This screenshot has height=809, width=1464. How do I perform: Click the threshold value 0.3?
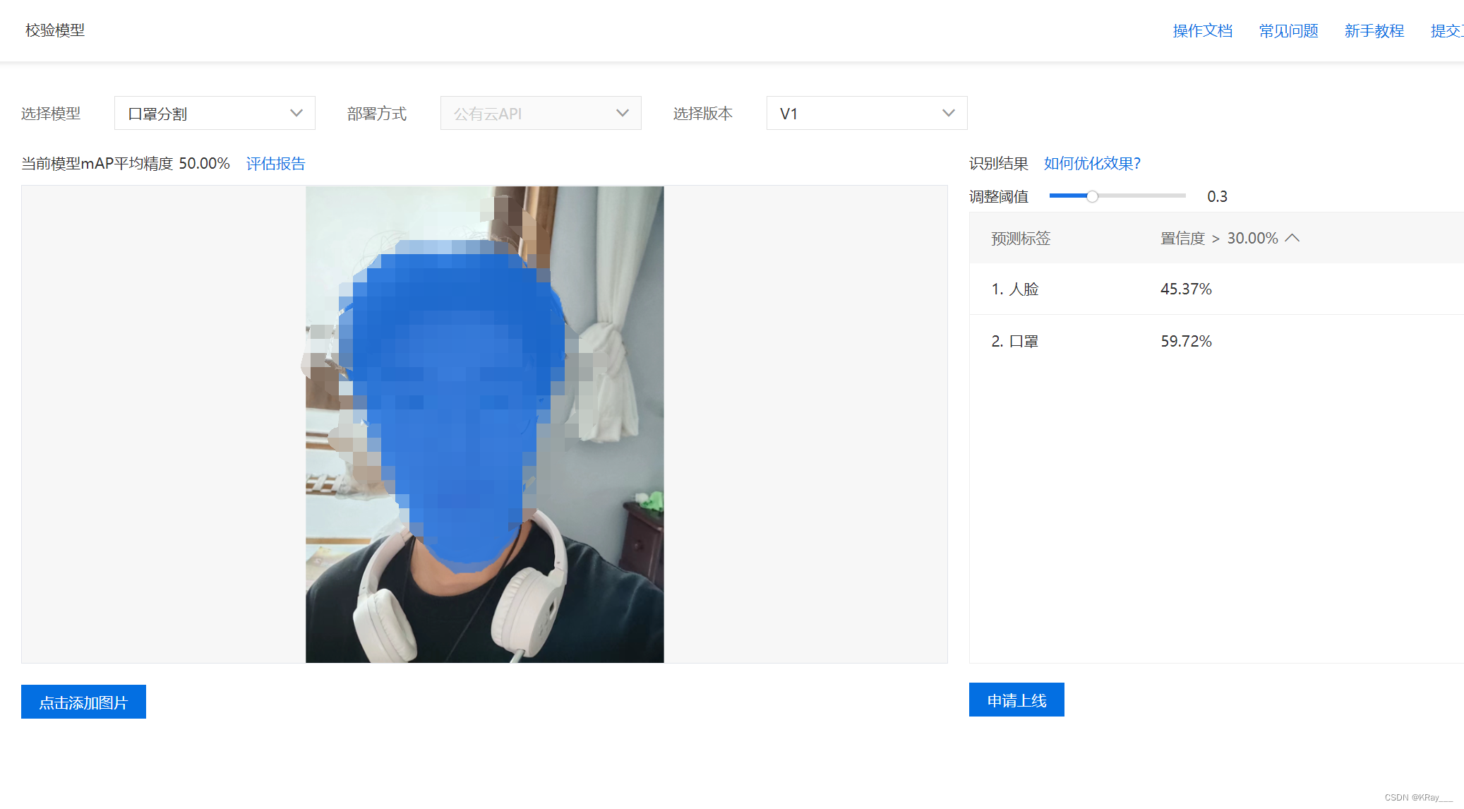click(1217, 196)
